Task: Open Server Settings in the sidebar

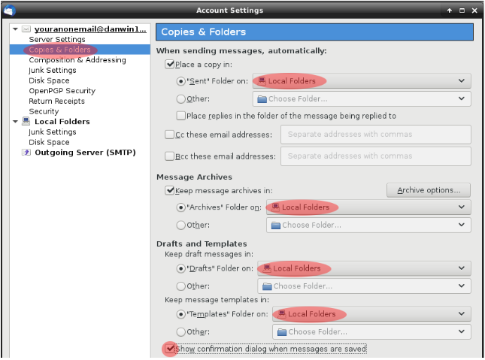Action: [57, 39]
